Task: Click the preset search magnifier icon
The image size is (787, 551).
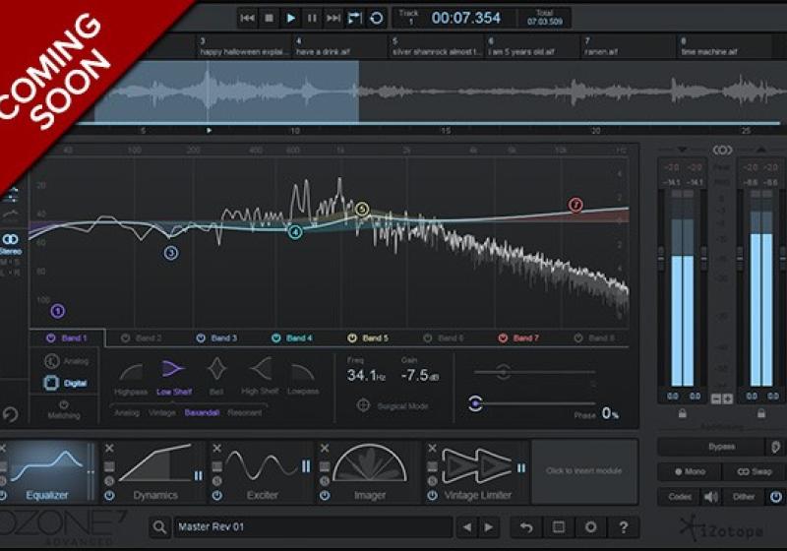Action: [160, 528]
